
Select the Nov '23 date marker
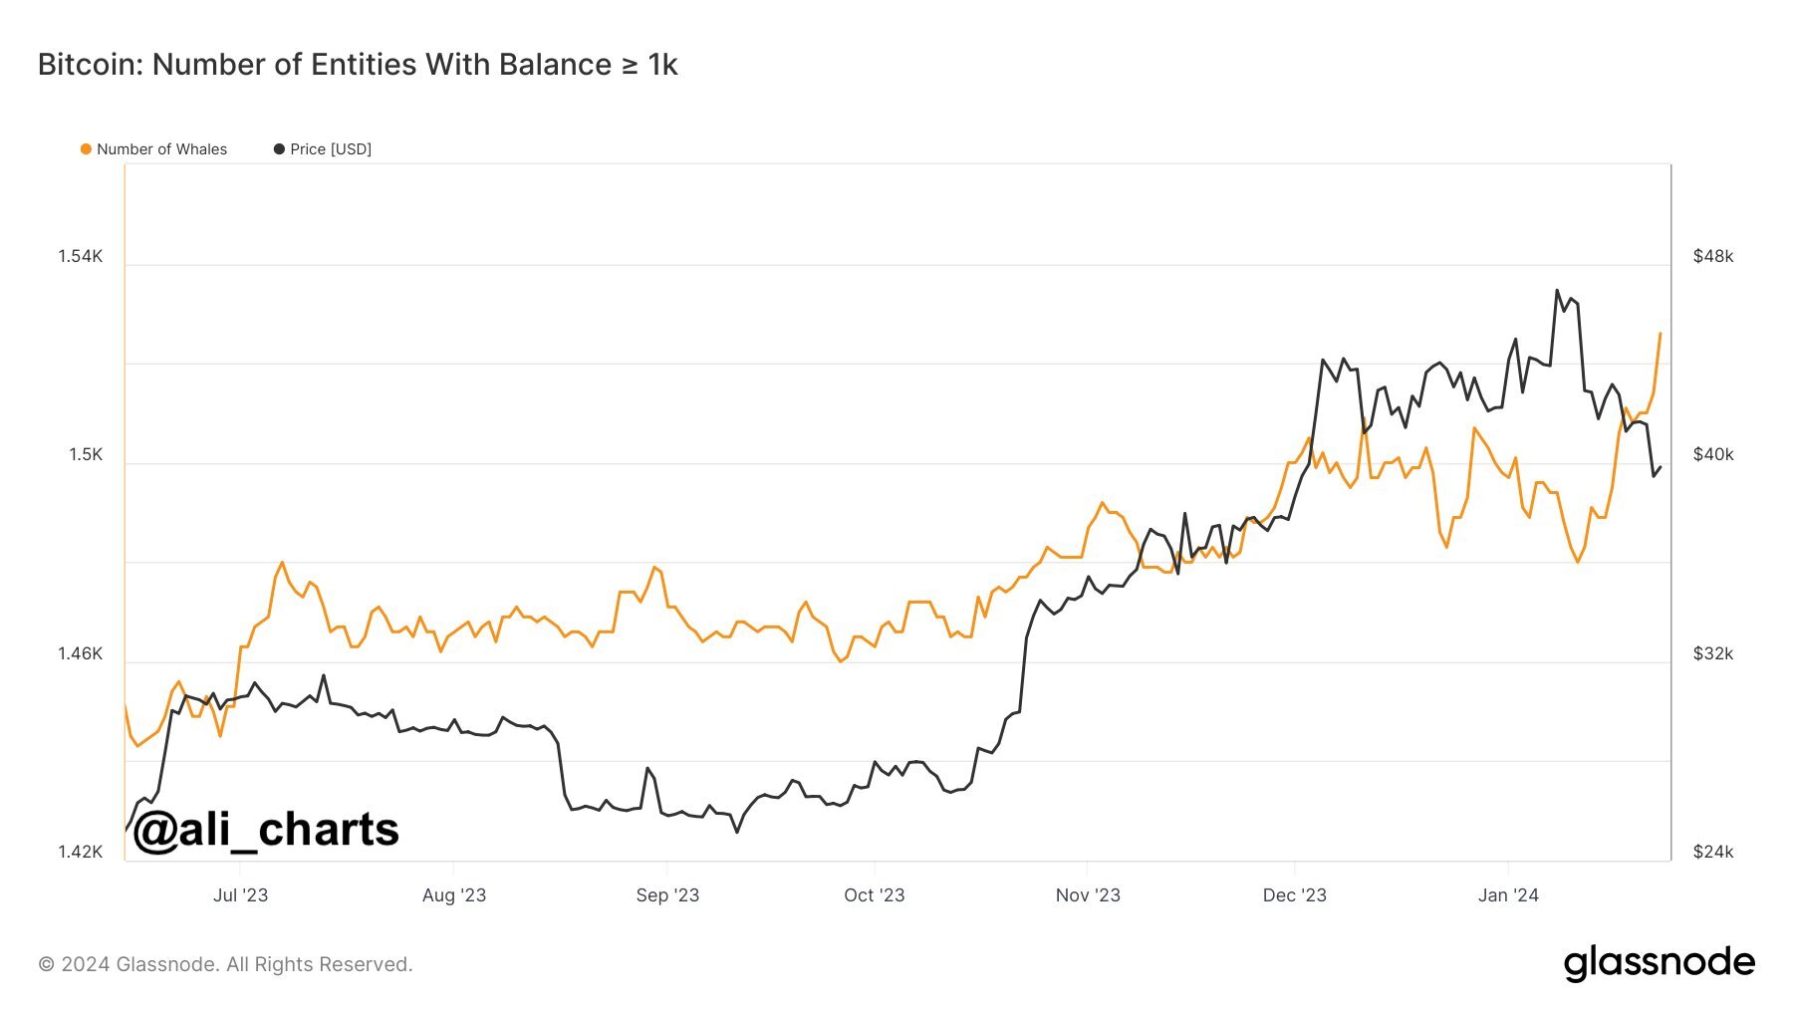pyautogui.click(x=1088, y=894)
